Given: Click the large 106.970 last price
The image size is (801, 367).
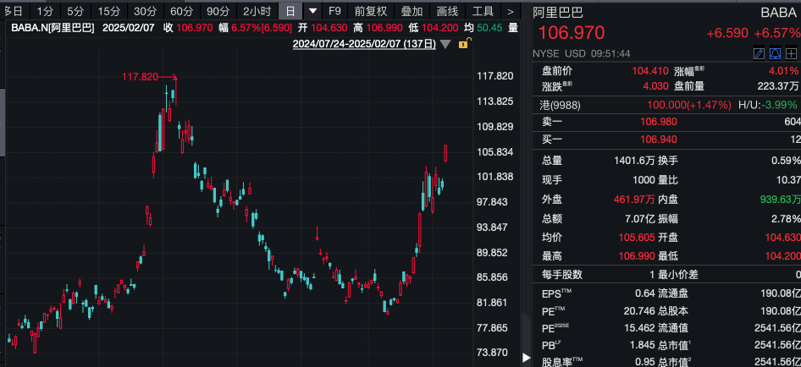Looking at the screenshot, I should click(572, 33).
